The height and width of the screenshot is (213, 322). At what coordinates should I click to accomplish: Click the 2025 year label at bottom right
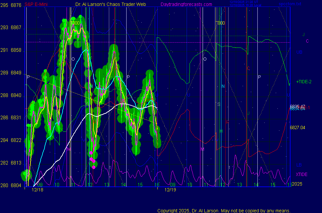point(297,184)
